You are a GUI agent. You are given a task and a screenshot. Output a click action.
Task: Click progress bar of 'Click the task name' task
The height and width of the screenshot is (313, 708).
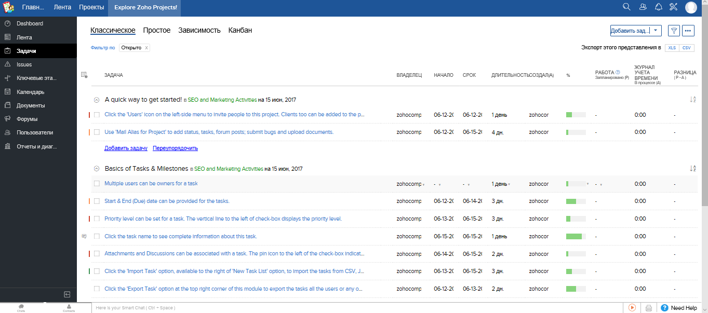(x=576, y=237)
